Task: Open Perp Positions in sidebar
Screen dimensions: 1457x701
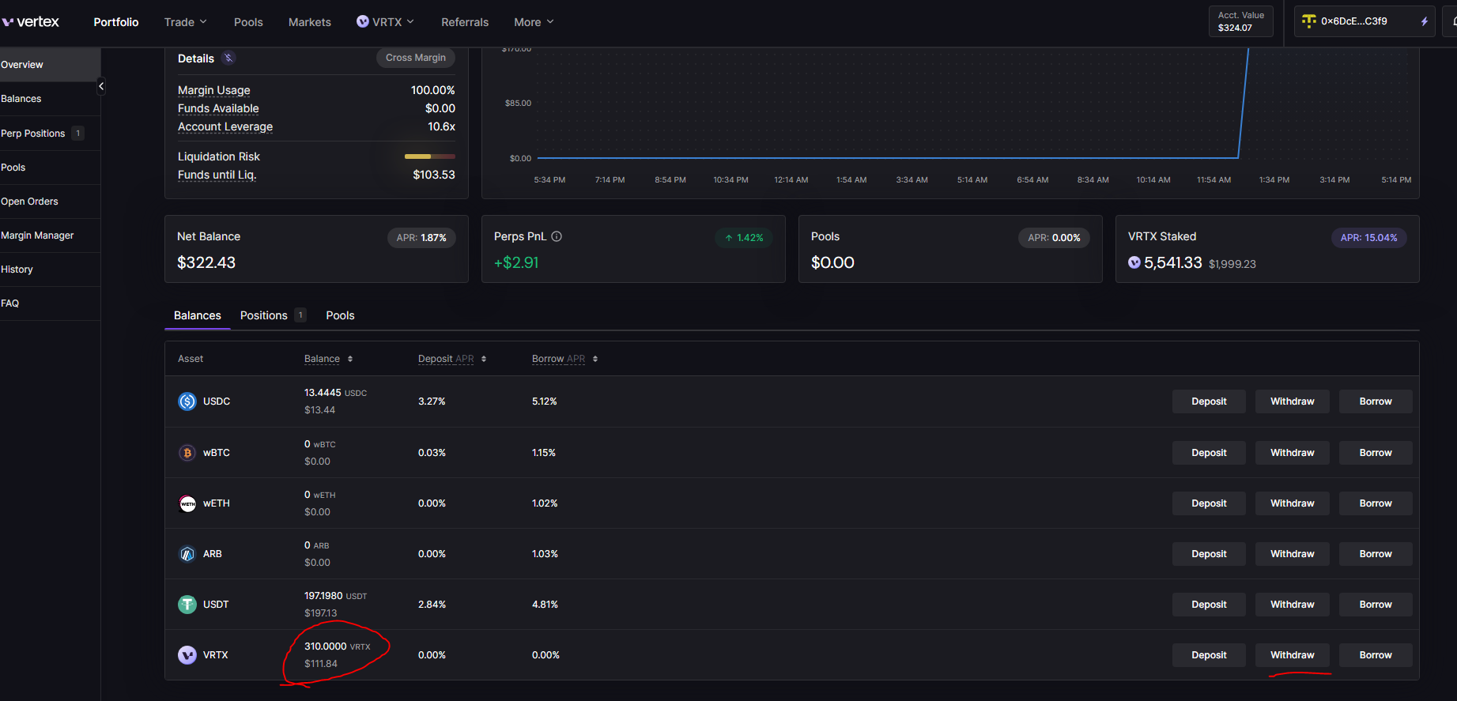Action: click(x=50, y=133)
